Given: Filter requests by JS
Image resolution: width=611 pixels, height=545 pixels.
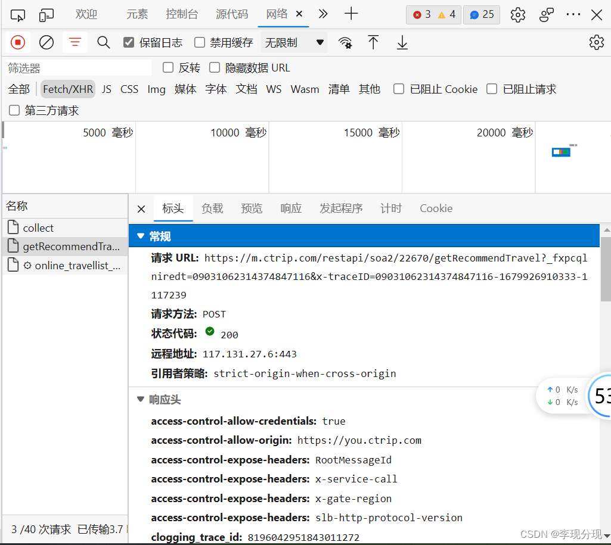Looking at the screenshot, I should pos(106,89).
